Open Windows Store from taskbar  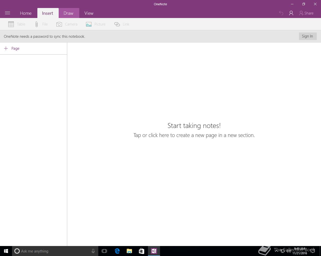click(x=141, y=251)
